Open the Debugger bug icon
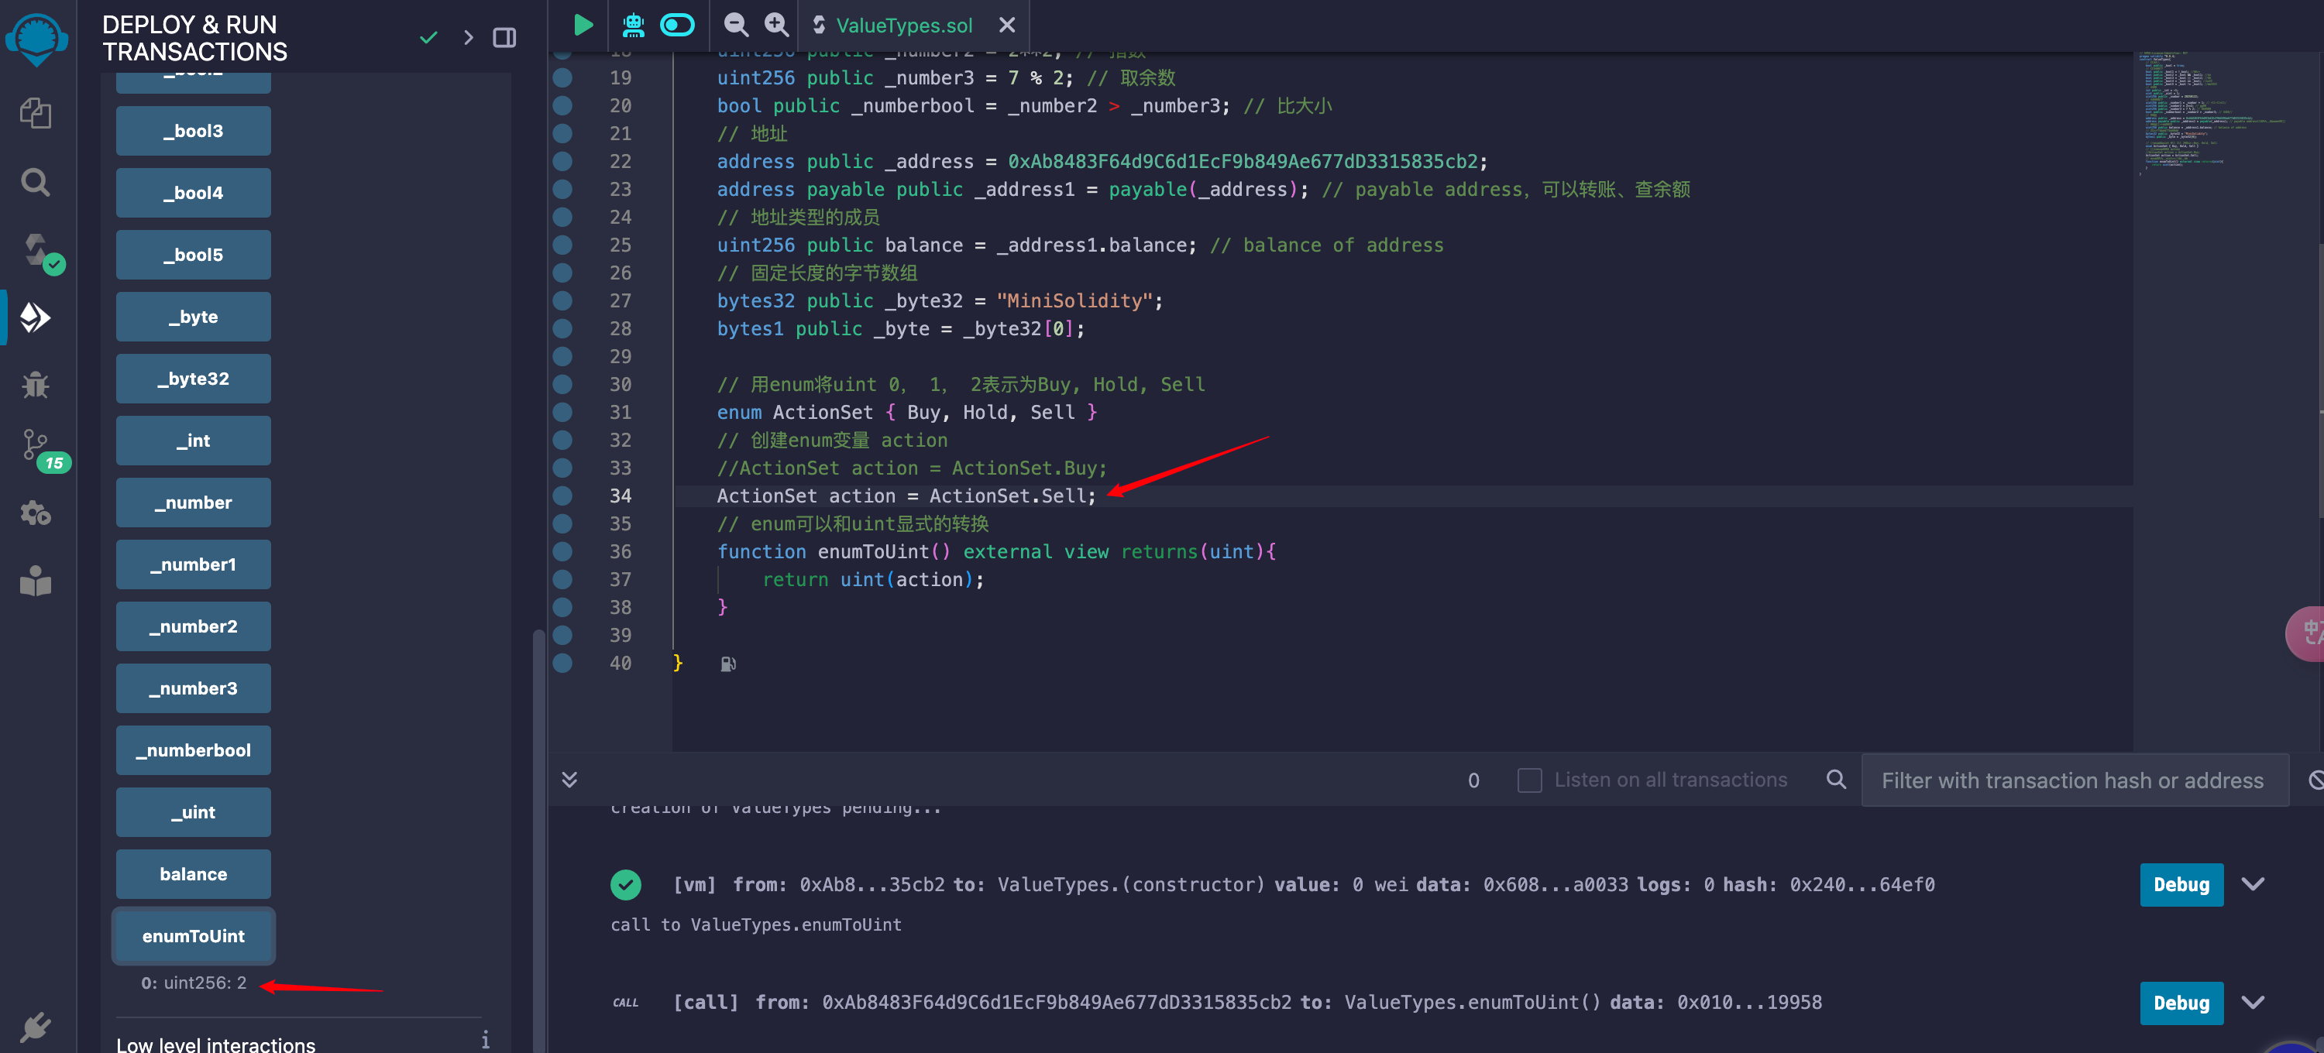2324x1053 pixels. 36,385
